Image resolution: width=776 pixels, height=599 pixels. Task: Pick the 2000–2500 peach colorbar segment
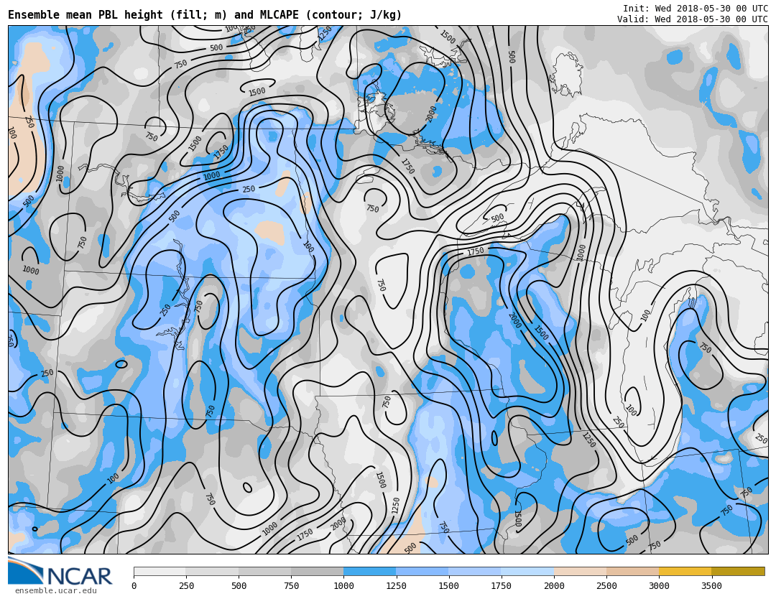[x=580, y=572]
